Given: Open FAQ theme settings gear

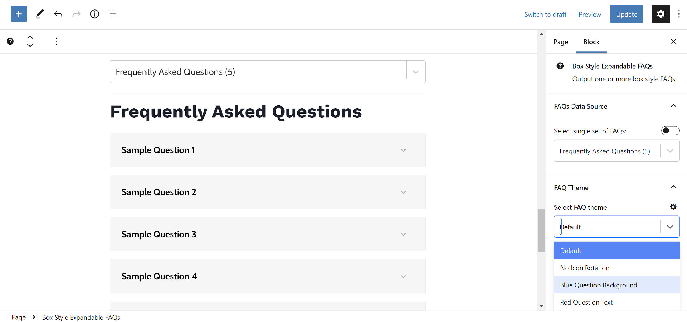Looking at the screenshot, I should click(x=673, y=207).
